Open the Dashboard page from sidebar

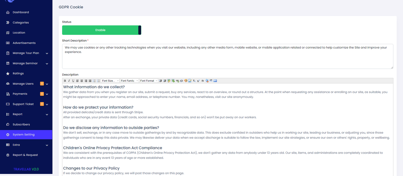(21, 12)
